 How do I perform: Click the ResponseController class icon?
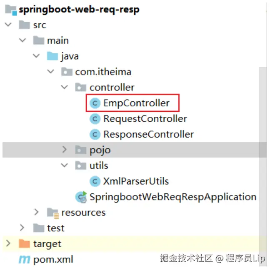95,134
